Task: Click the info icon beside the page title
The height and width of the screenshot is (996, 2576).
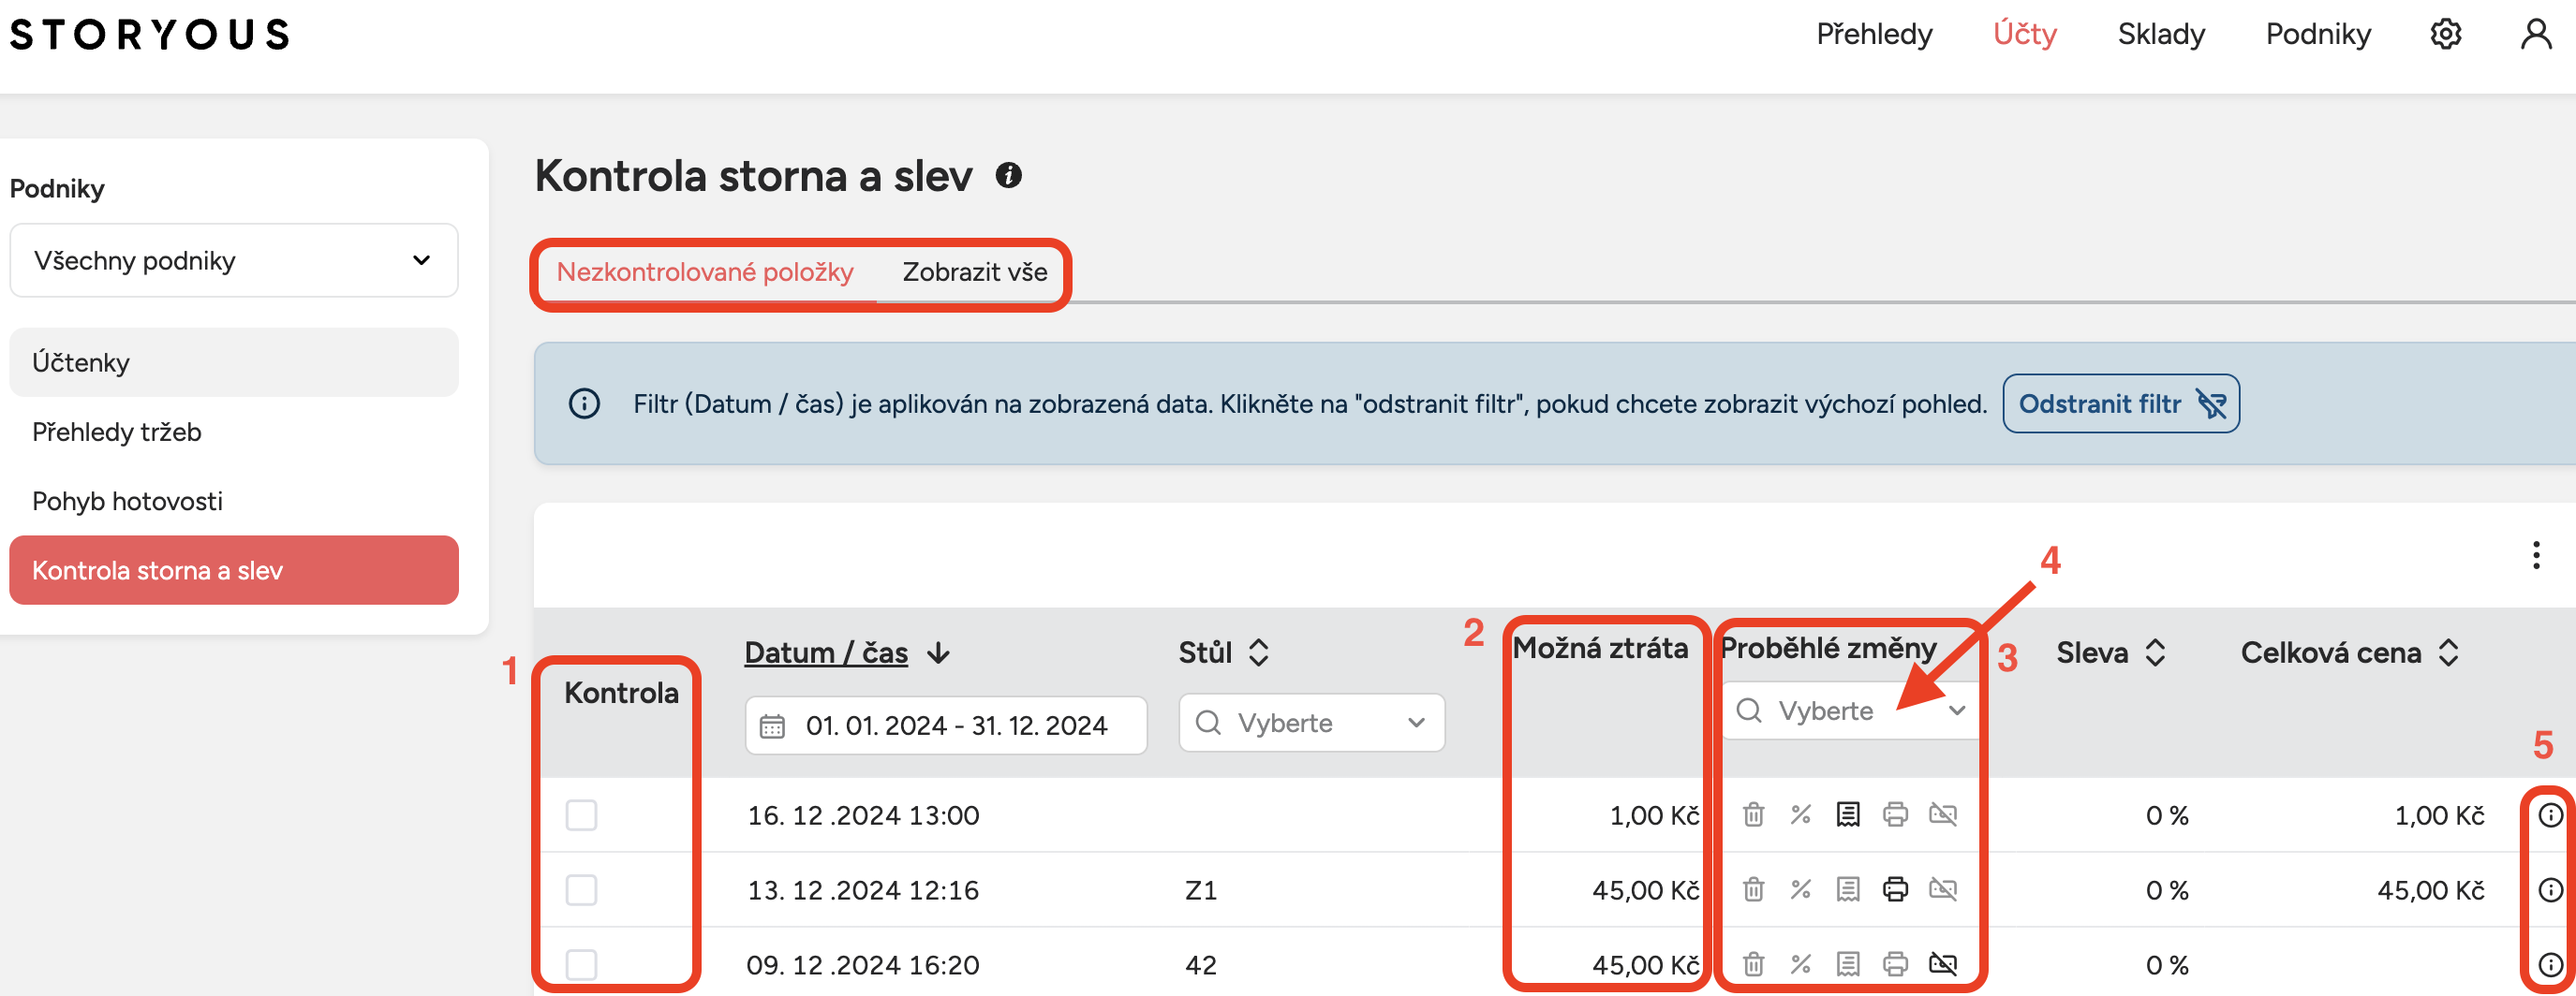Action: click(x=1008, y=176)
